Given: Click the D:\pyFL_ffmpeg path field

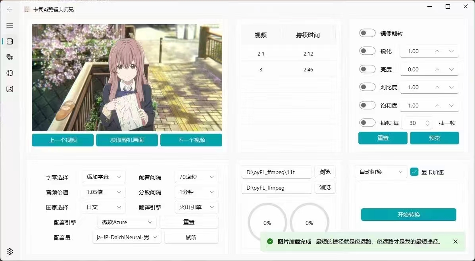Looking at the screenshot, I should [276, 188].
